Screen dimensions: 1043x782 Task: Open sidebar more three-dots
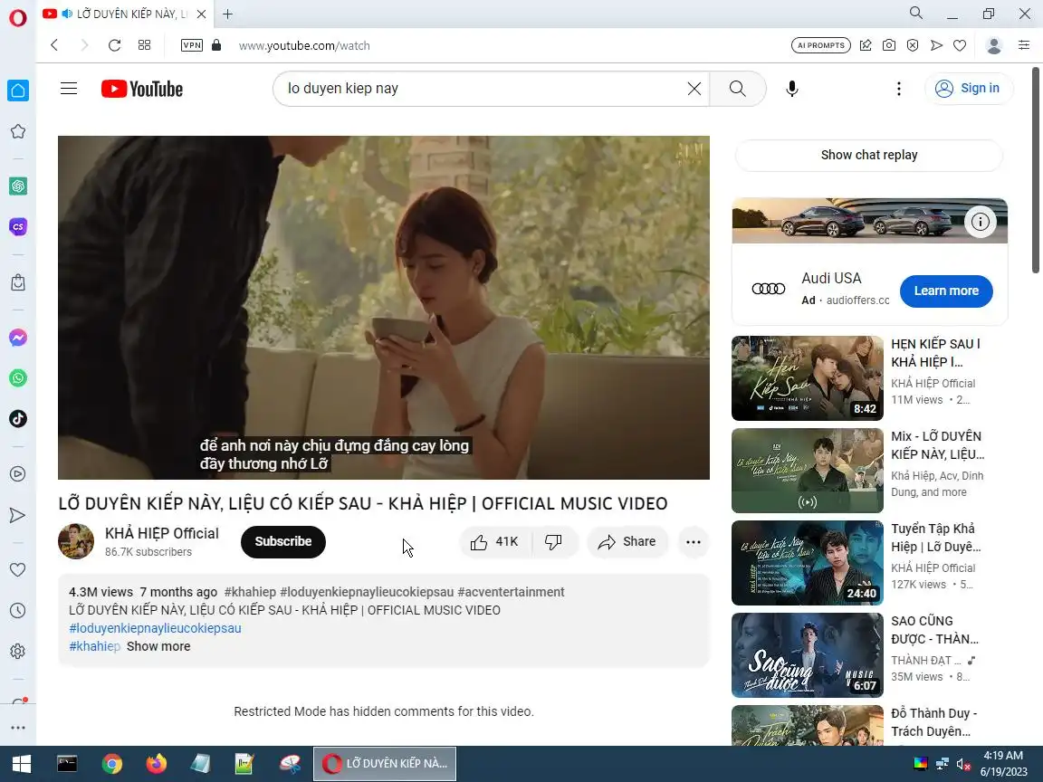(x=18, y=728)
